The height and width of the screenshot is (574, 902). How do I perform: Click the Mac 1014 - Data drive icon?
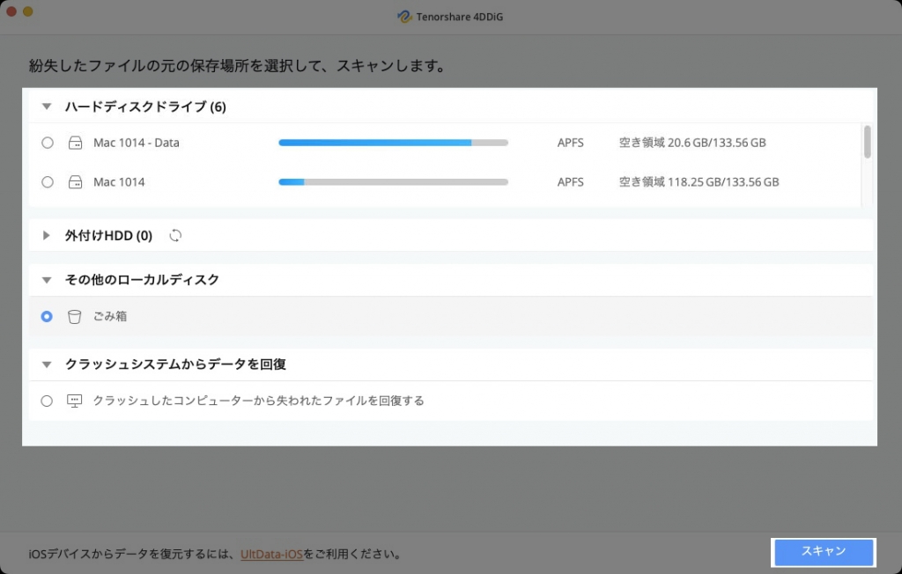pyautogui.click(x=75, y=142)
